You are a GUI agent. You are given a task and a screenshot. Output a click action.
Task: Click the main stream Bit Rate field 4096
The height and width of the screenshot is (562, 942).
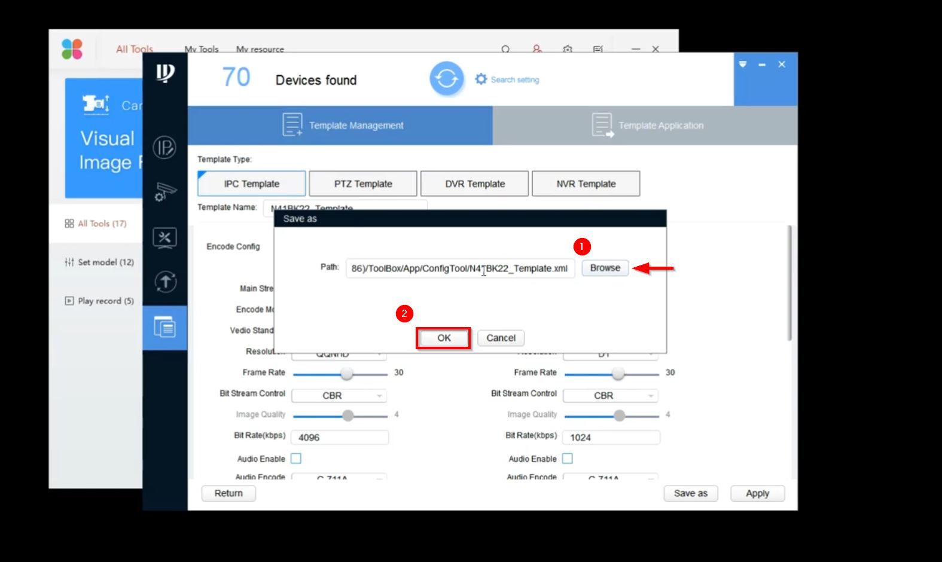(x=340, y=437)
